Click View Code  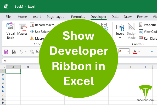click(148, 32)
